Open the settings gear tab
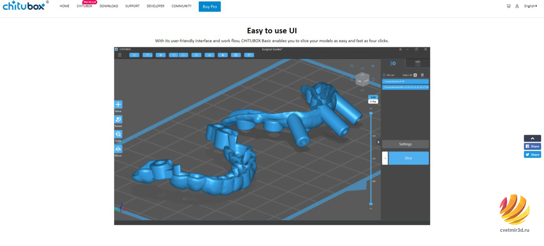 (393, 63)
